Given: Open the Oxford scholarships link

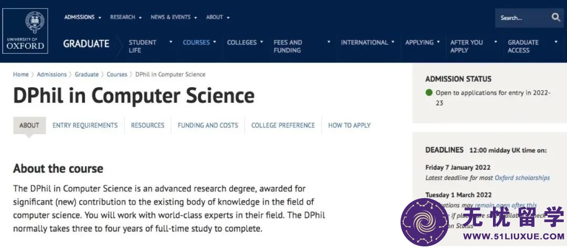Looking at the screenshot, I should 522,178.
